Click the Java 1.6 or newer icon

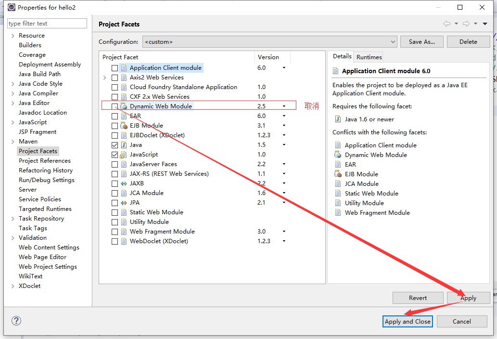[x=338, y=119]
